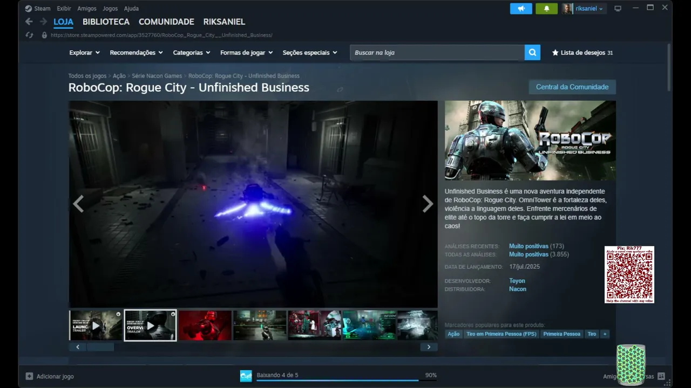Open the RIKSANIEL profile tab
This screenshot has height=388, width=691.
224,22
